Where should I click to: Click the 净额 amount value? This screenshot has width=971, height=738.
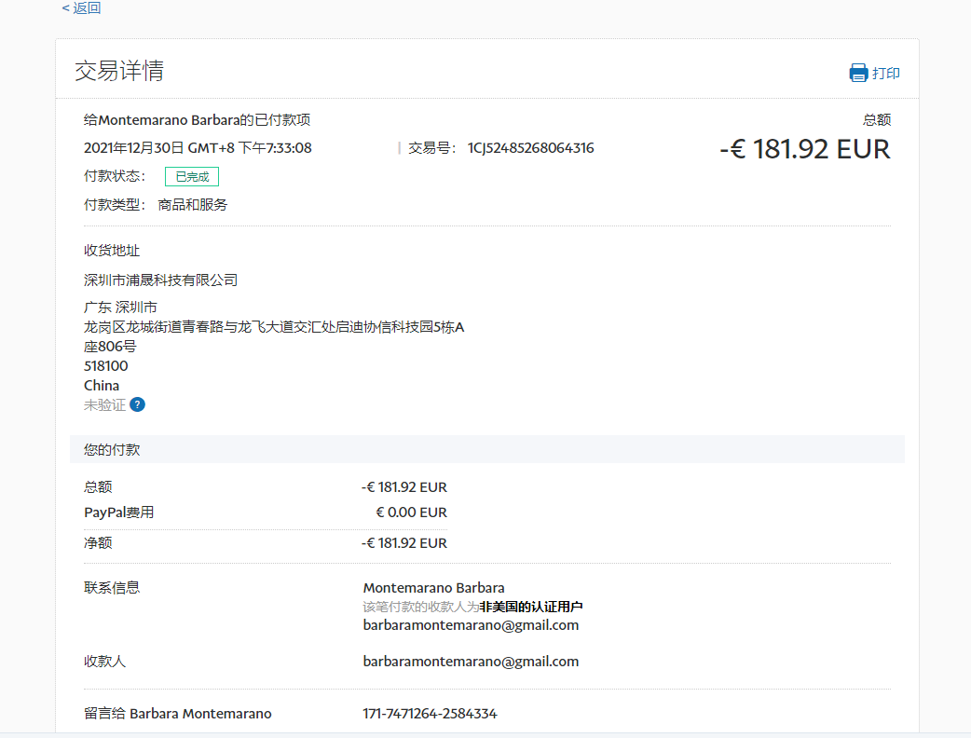pyautogui.click(x=404, y=543)
